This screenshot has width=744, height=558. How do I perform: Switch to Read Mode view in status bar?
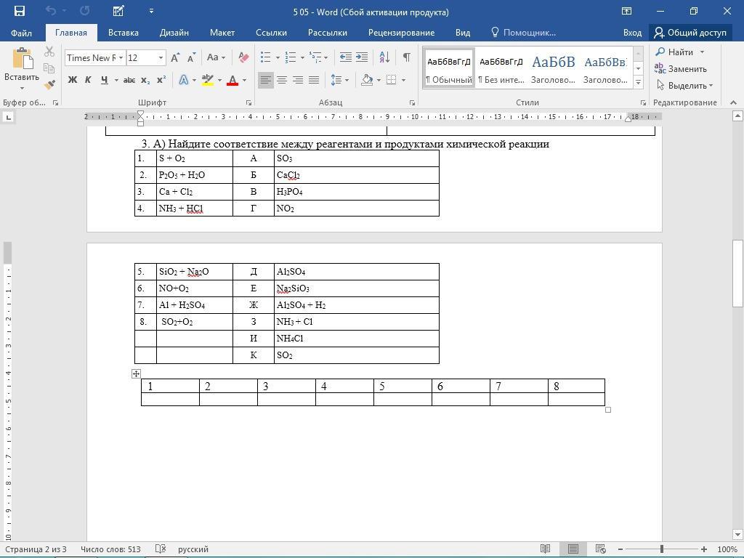[x=545, y=549]
